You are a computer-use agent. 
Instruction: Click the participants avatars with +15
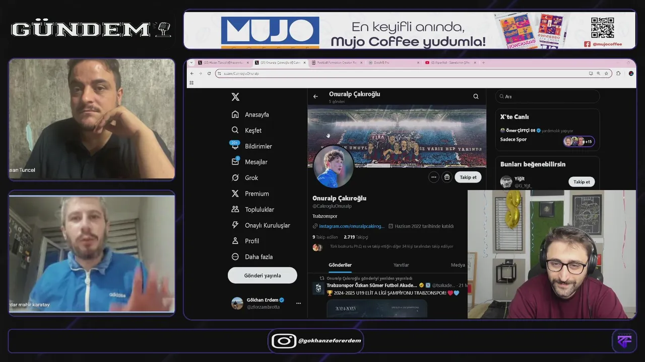[578, 141]
